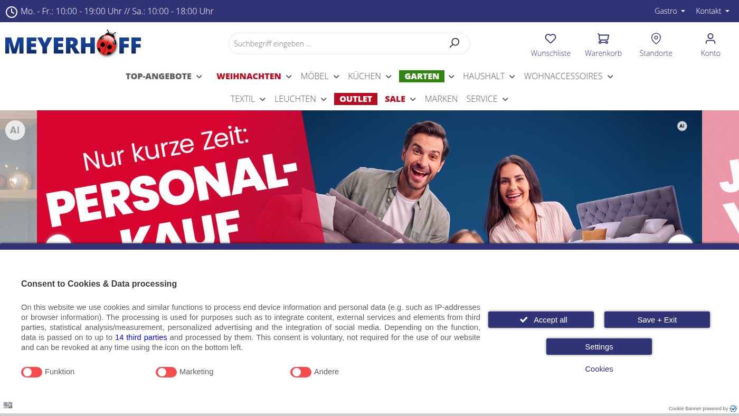The image size is (739, 416).
Task: Expand the Küchen menu chevron
Action: (389, 77)
